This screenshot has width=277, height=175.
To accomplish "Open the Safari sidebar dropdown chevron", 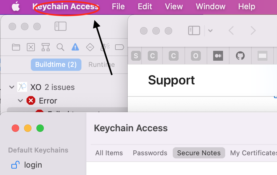I will pos(210,31).
